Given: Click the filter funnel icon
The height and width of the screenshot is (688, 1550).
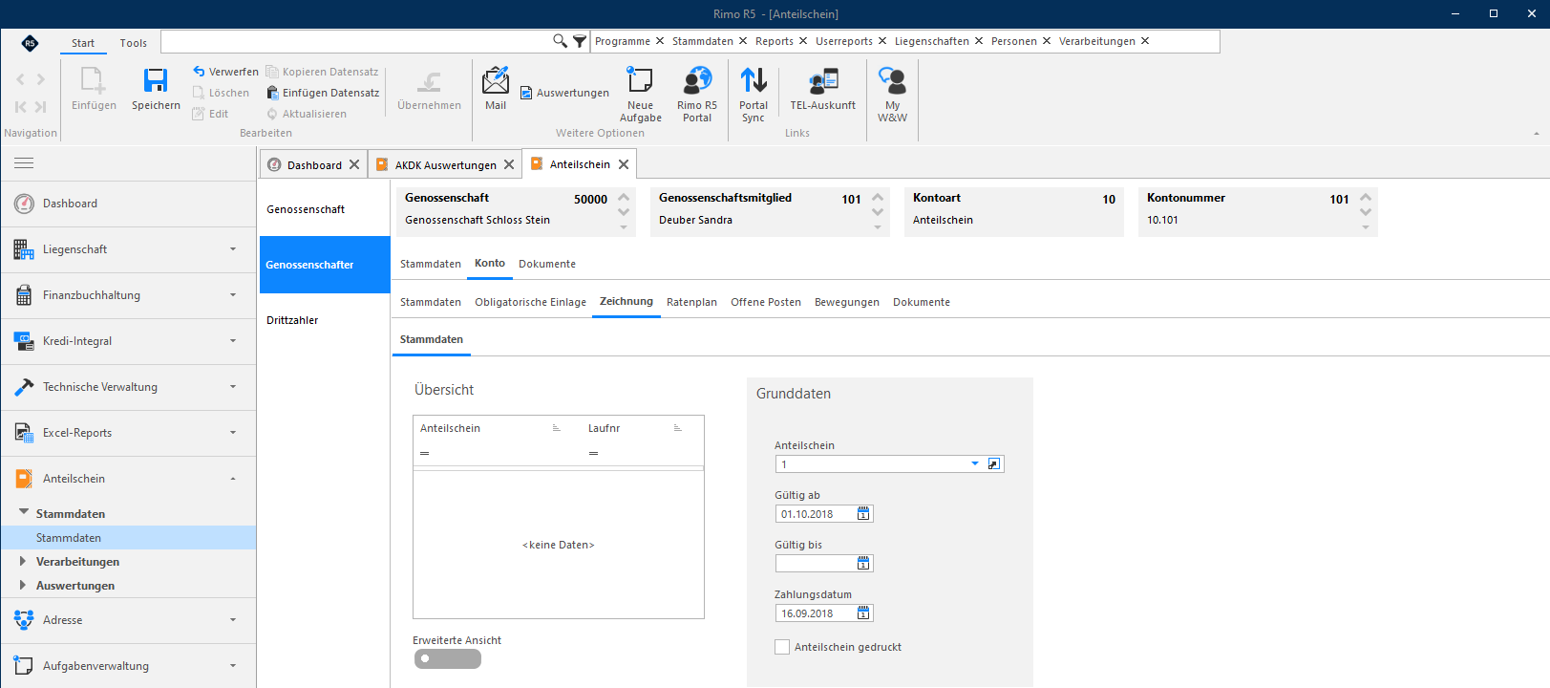Looking at the screenshot, I should click(580, 41).
